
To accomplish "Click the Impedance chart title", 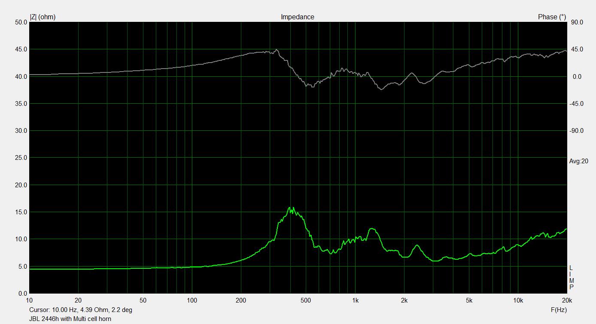I will coord(297,17).
